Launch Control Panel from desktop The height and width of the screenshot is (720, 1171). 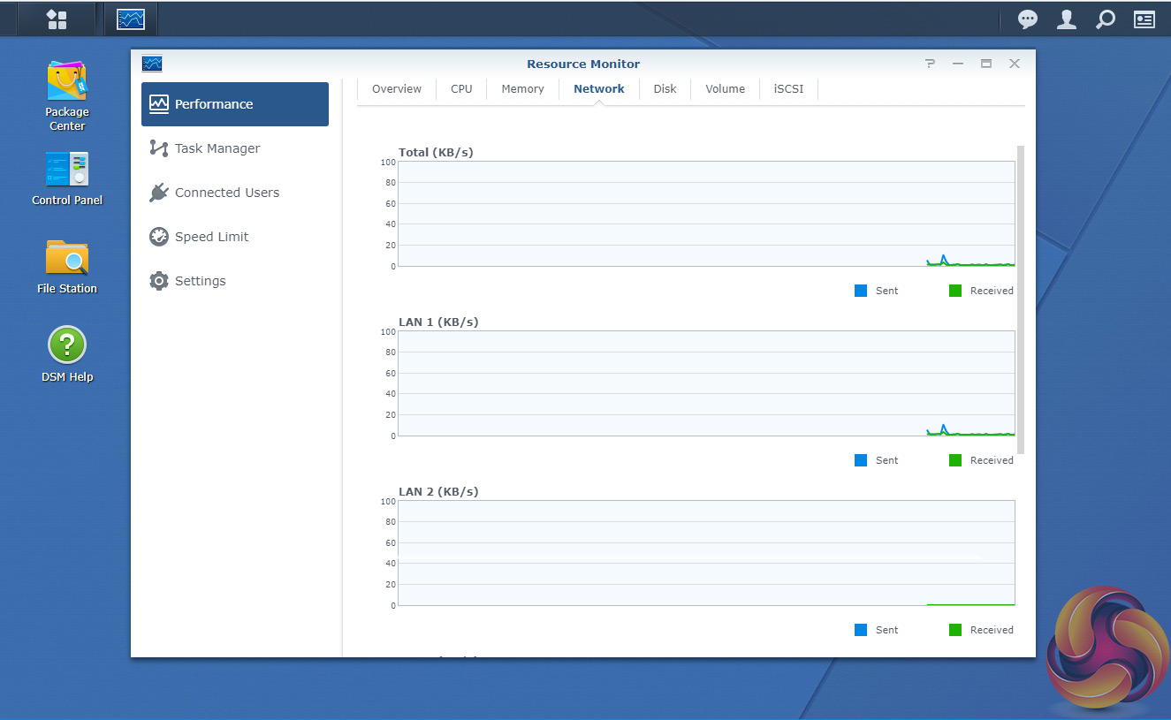coord(67,178)
